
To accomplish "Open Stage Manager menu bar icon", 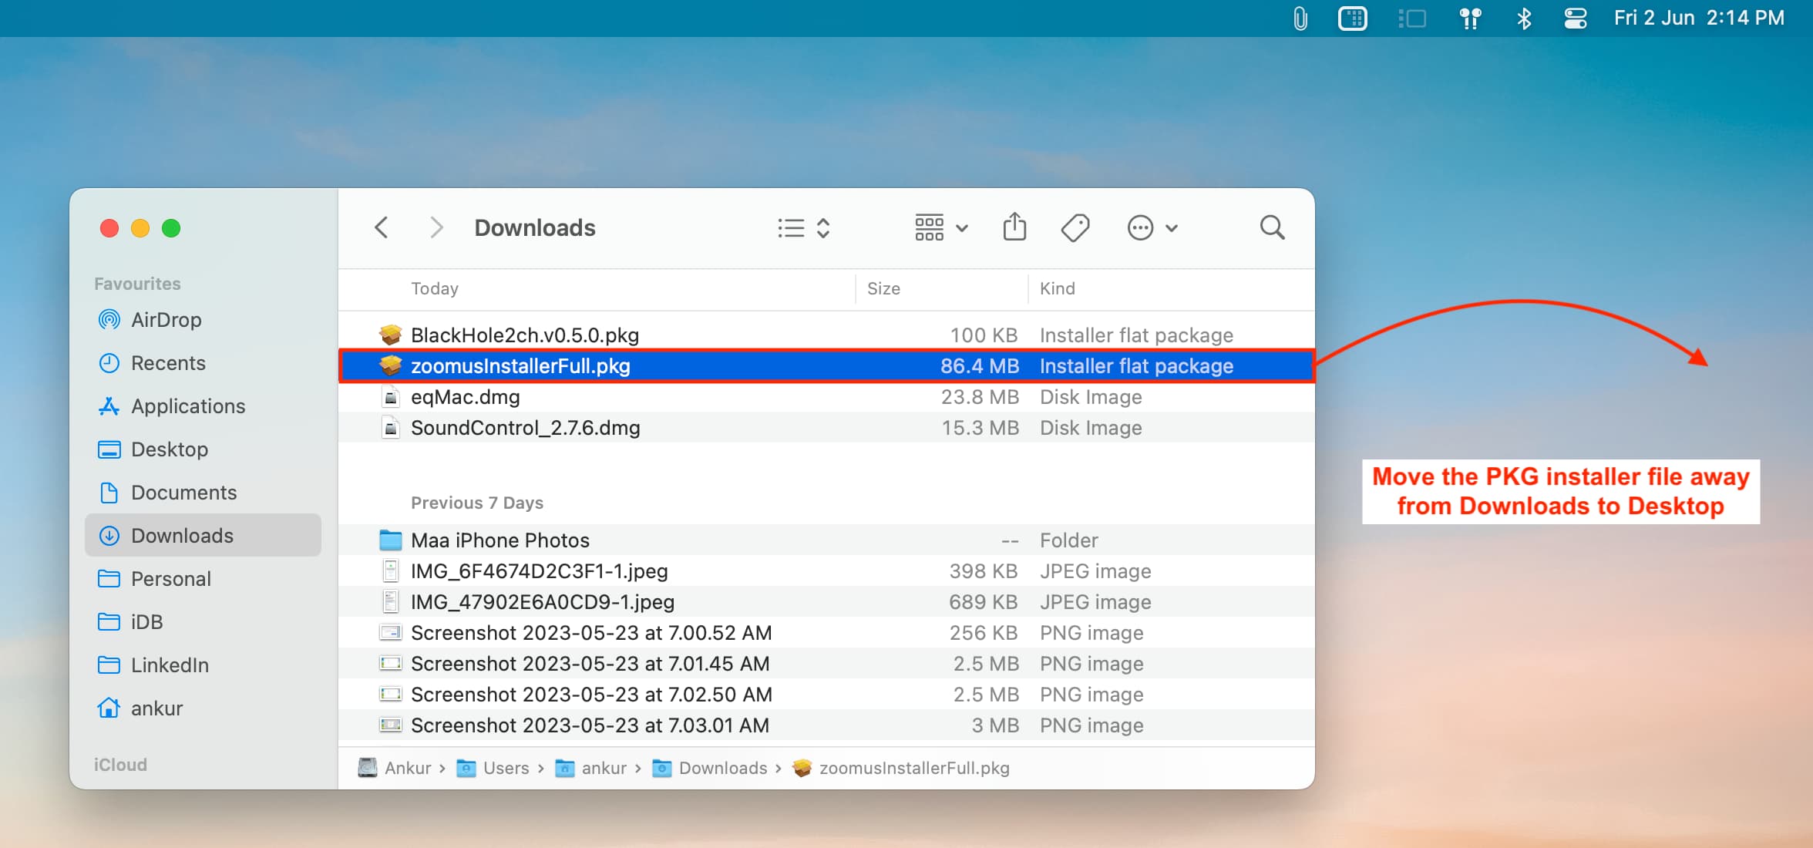I will [x=1411, y=18].
